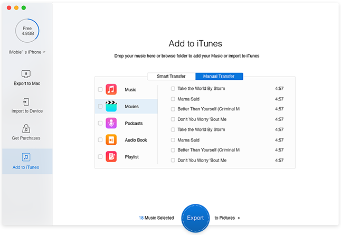Click the red Music category icon

coord(111,89)
